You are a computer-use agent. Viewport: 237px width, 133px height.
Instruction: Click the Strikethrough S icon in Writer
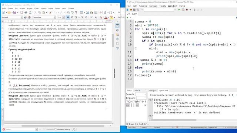82,17
